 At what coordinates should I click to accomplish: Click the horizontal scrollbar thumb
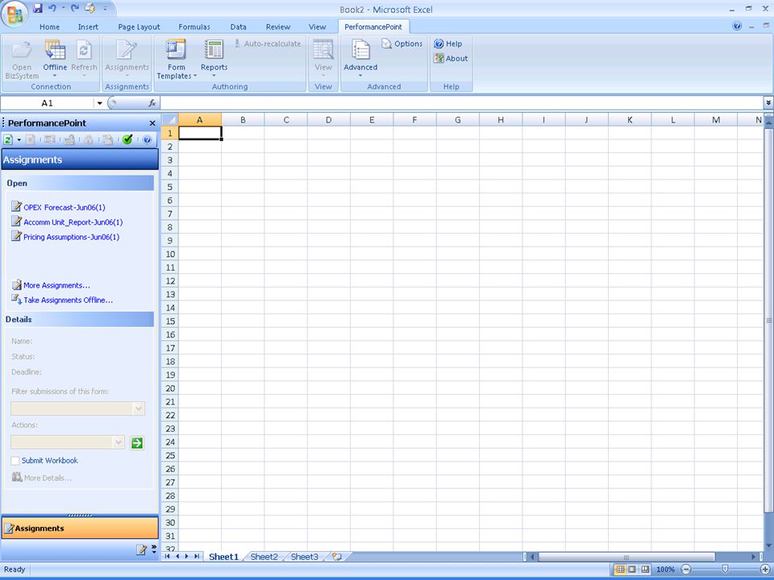coord(626,557)
